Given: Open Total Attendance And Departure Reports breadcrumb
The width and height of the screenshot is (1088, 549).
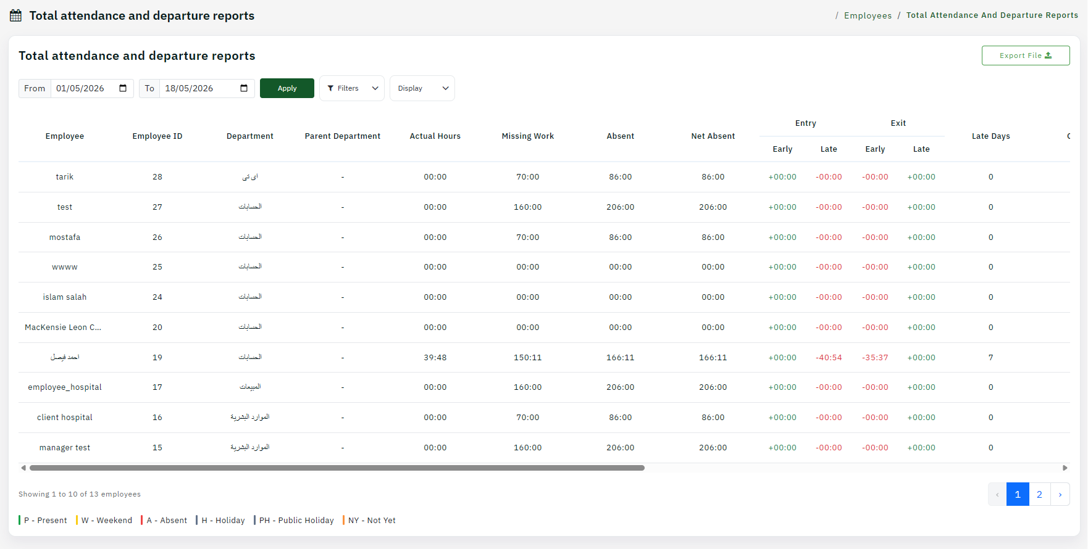Looking at the screenshot, I should [992, 15].
